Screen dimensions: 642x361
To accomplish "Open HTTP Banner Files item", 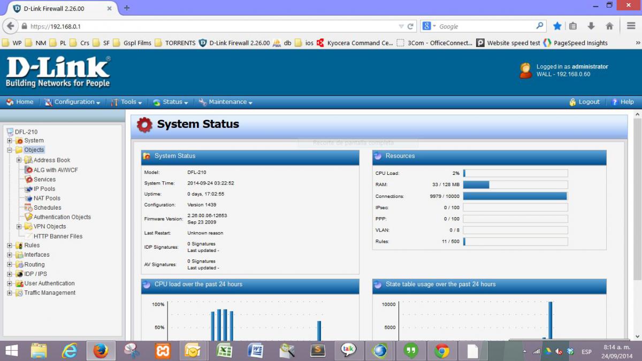I will [x=58, y=236].
